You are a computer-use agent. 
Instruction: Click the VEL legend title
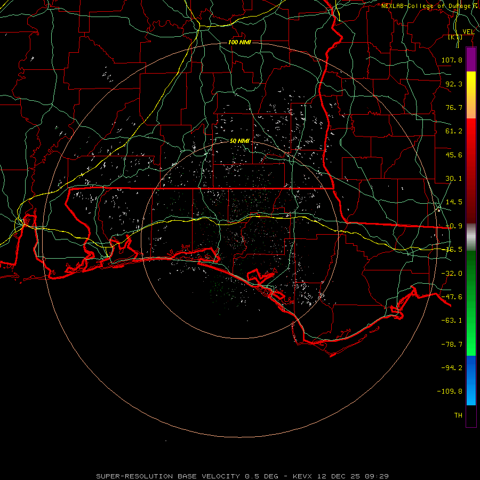point(468,31)
